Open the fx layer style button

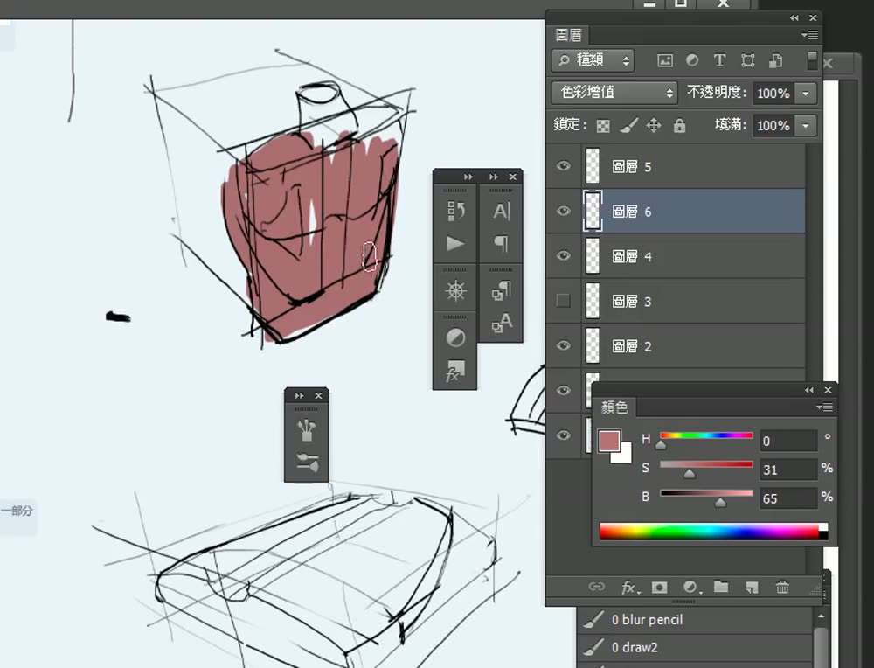tap(630, 587)
